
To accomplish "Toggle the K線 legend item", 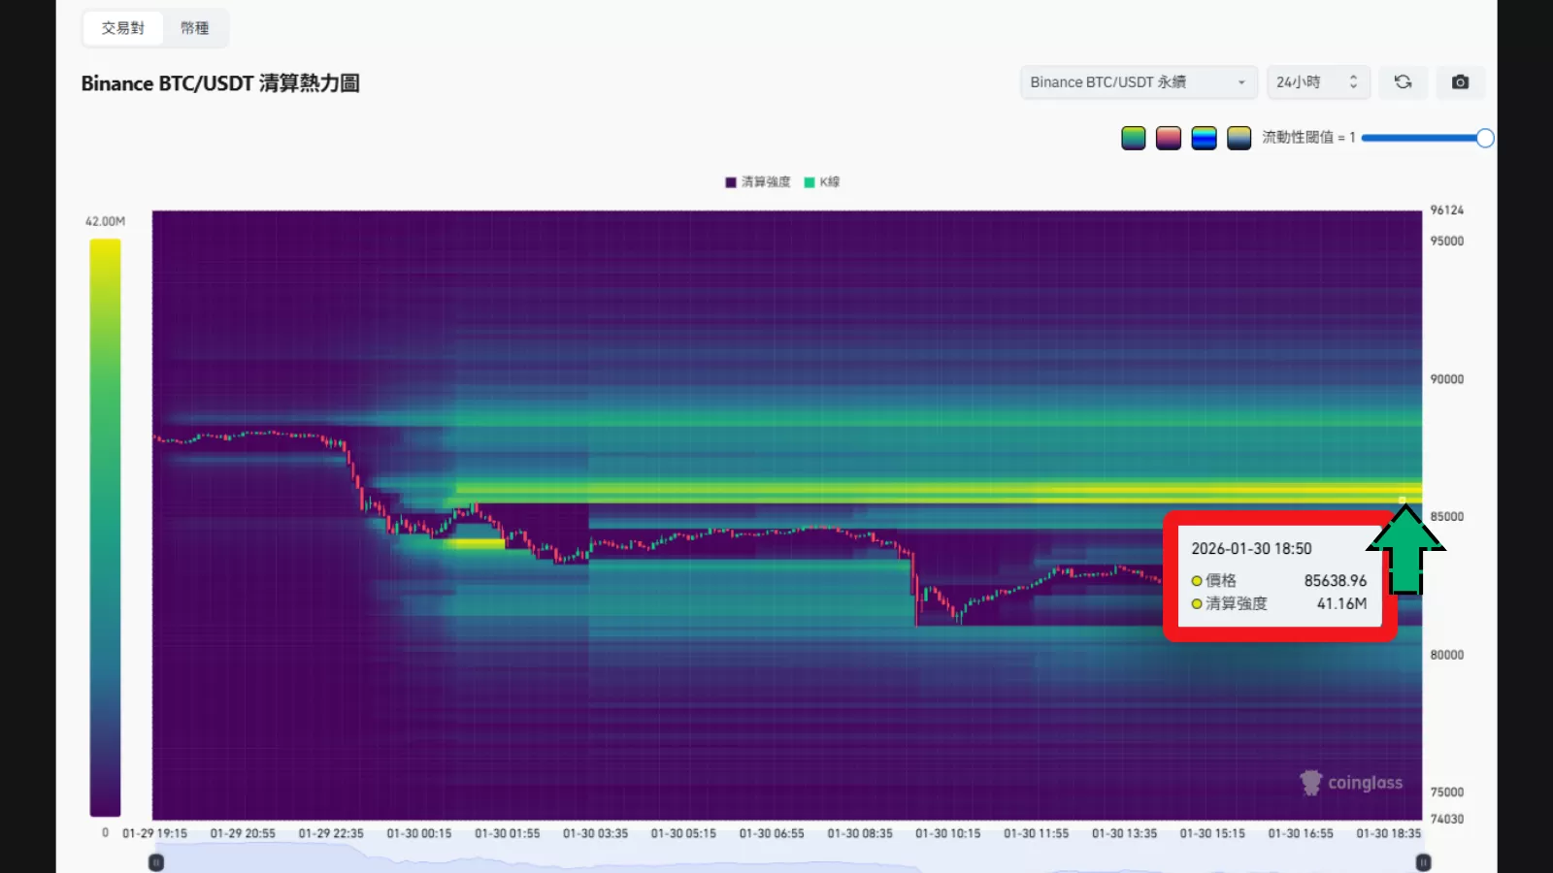I will [822, 182].
